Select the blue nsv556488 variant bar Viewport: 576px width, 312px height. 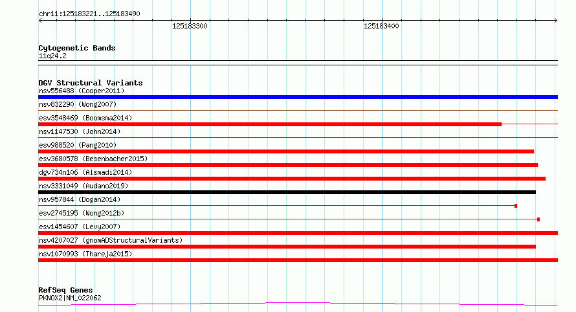point(298,97)
